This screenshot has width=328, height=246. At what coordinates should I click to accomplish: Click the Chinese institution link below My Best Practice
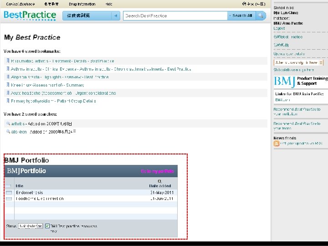click(x=281, y=45)
